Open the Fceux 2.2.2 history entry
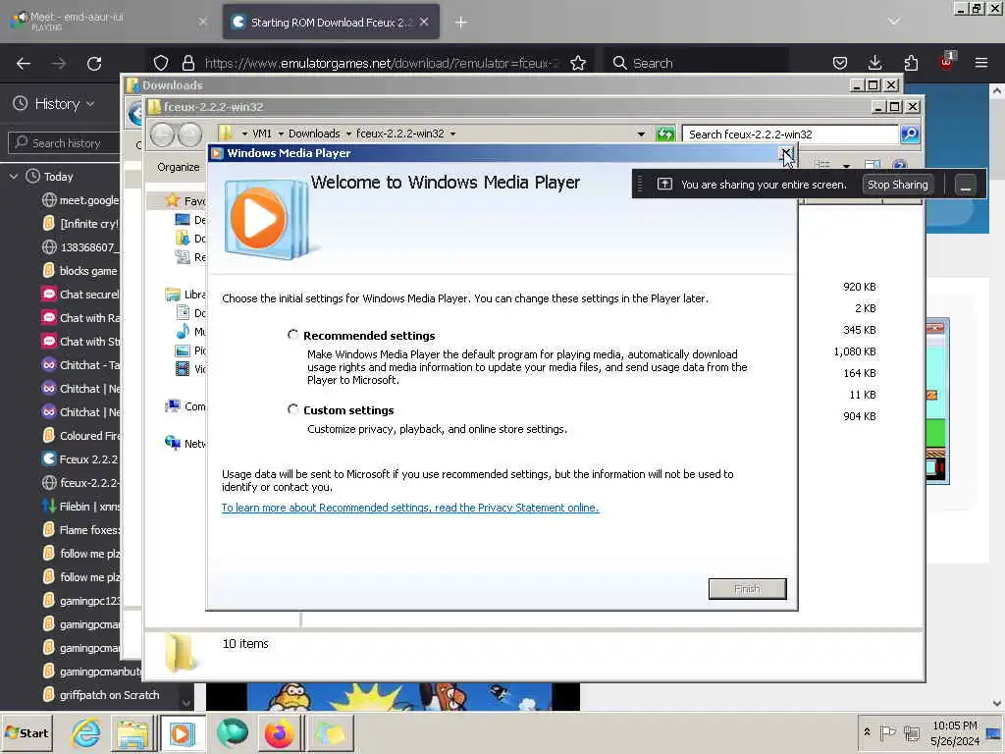 (x=80, y=459)
